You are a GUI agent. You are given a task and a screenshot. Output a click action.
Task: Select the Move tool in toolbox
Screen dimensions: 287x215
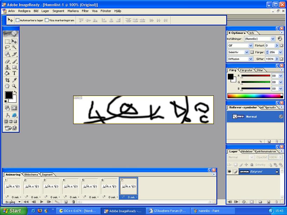(x=14, y=42)
